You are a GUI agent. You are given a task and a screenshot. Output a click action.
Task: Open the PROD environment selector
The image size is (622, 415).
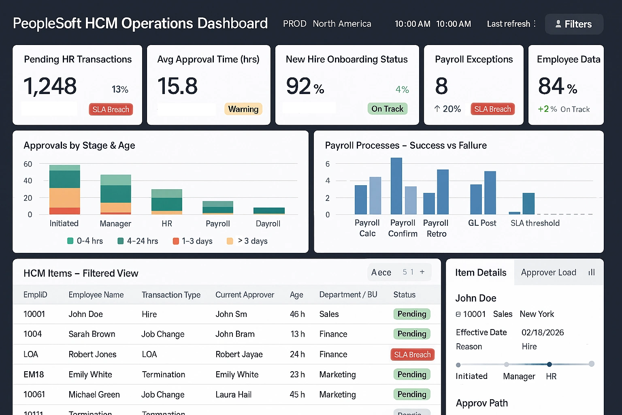[294, 24]
